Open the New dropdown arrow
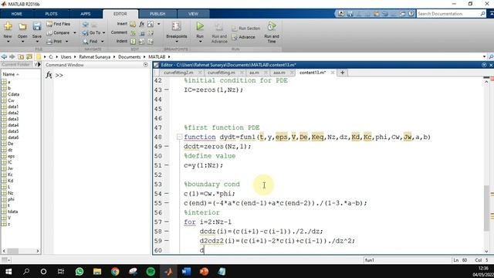Viewport: 494px width, 278px height. pos(8,42)
